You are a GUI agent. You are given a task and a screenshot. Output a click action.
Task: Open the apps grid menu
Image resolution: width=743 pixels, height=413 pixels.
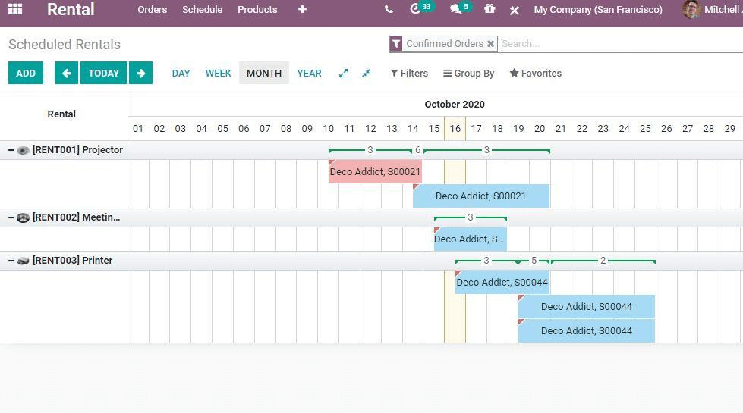[15, 10]
